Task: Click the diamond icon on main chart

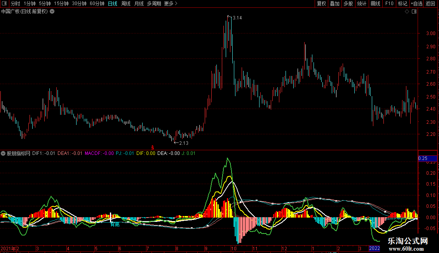Action: click(407, 12)
